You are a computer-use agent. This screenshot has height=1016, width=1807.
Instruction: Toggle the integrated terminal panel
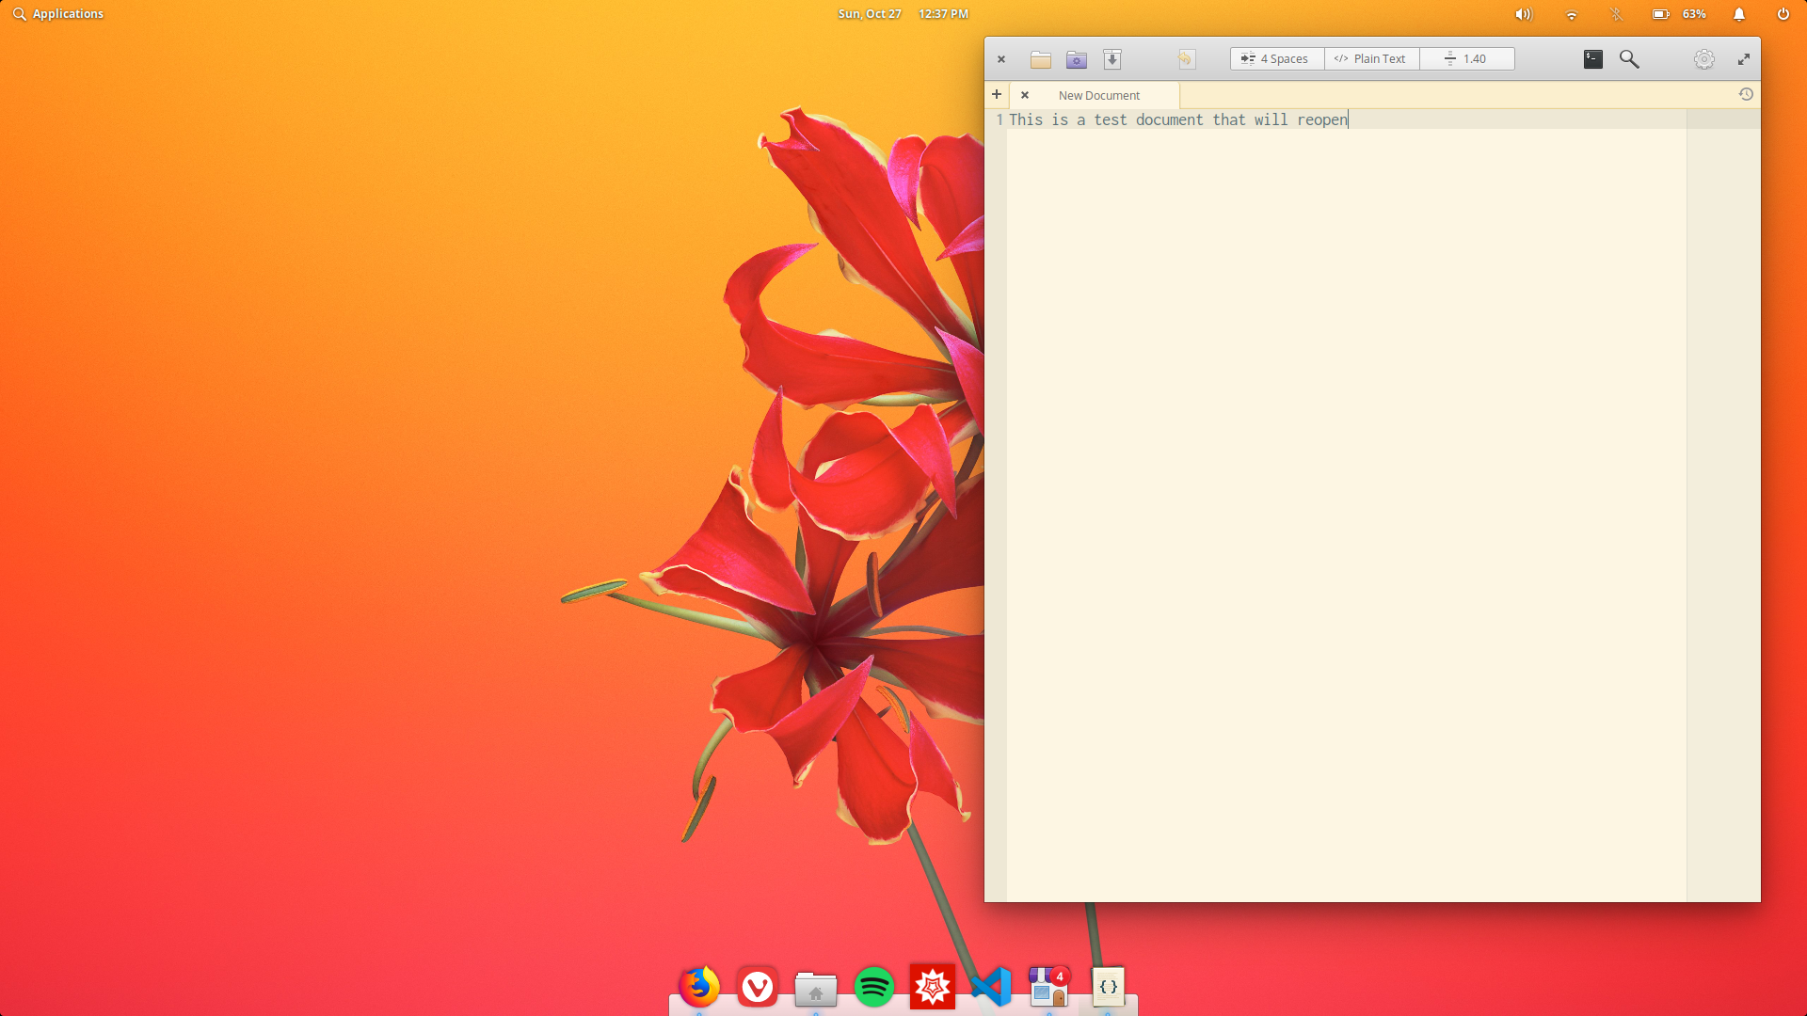tap(1591, 58)
